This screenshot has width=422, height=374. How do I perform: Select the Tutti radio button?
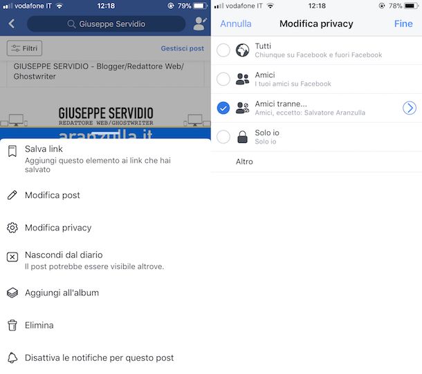point(223,50)
